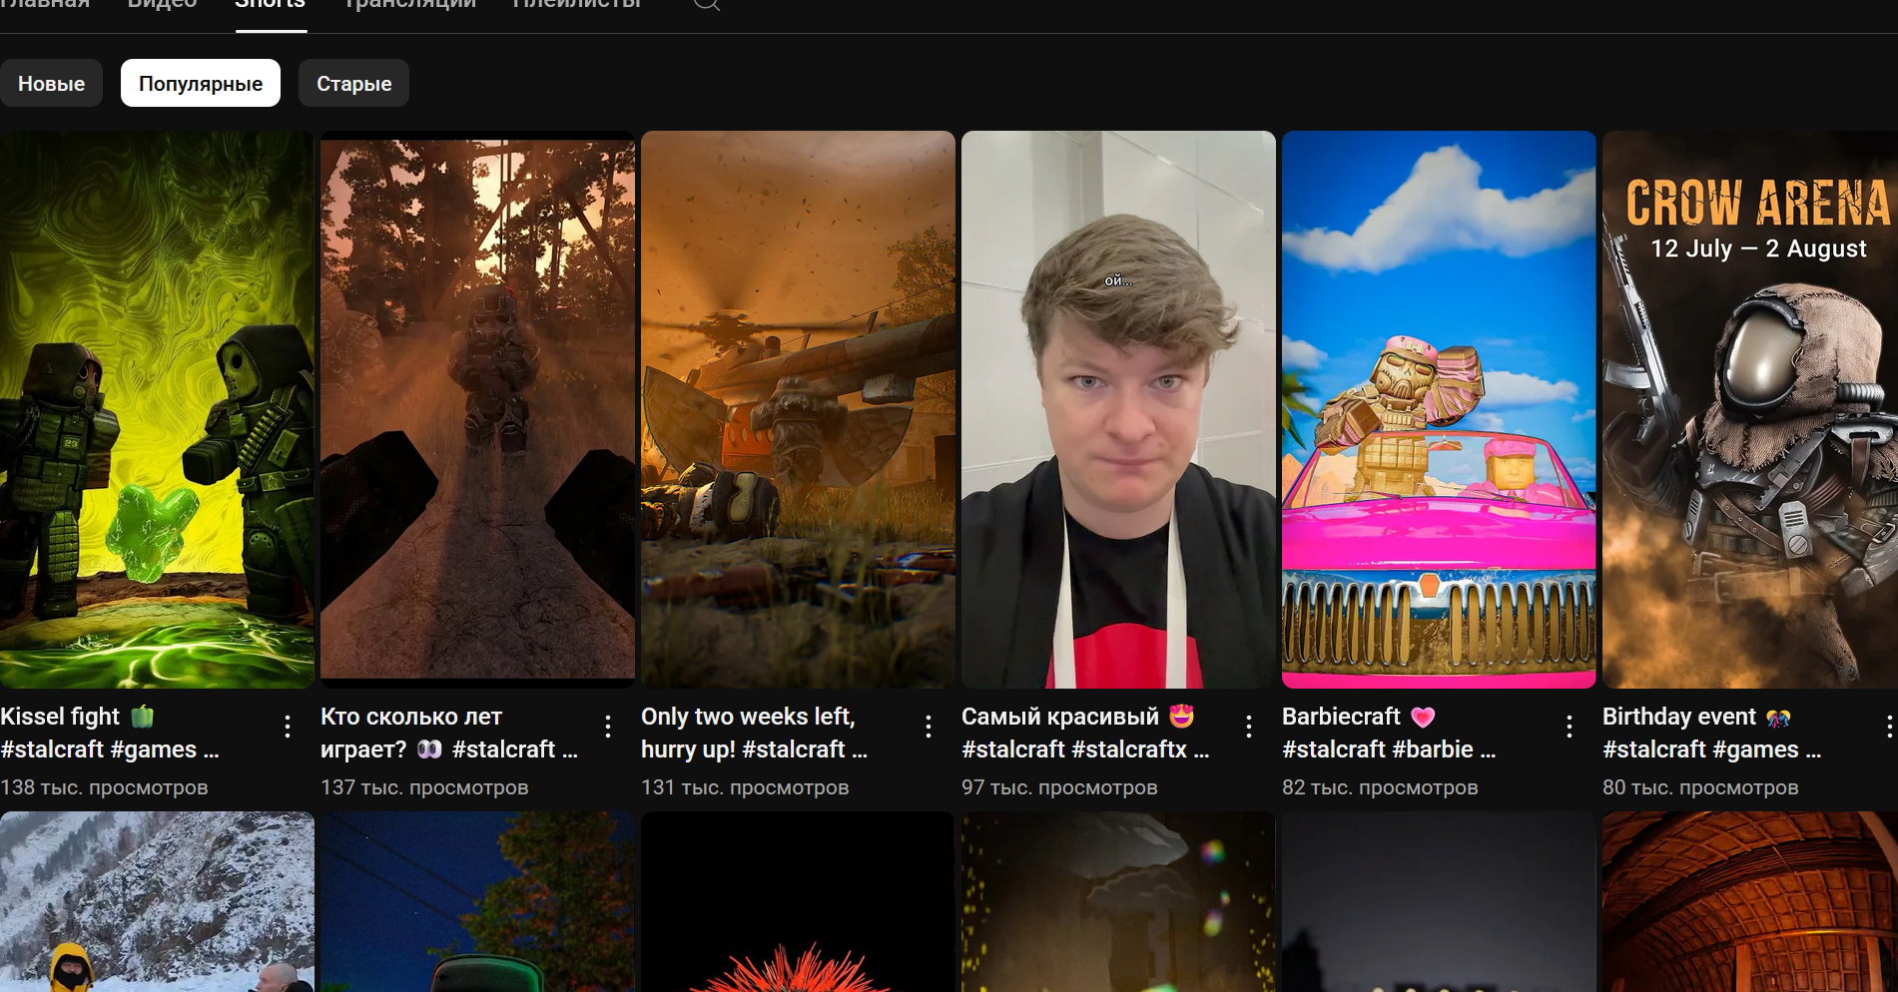
Task: Play the forest path stalker thumbnail
Action: click(x=477, y=409)
